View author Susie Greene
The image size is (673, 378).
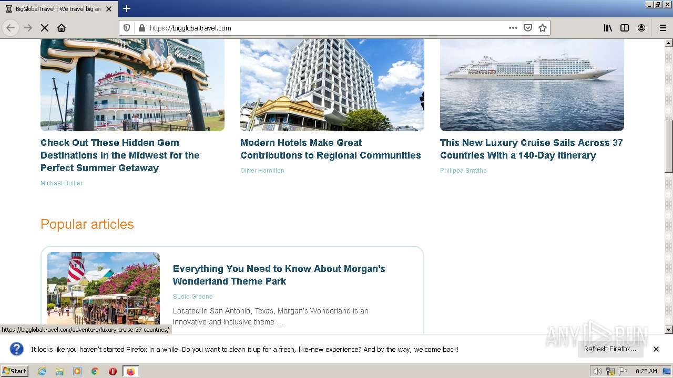point(193,297)
